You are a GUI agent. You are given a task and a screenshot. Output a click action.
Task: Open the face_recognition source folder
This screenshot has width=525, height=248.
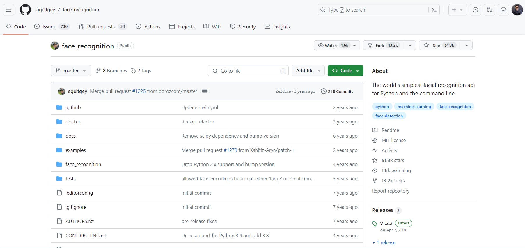(83, 164)
